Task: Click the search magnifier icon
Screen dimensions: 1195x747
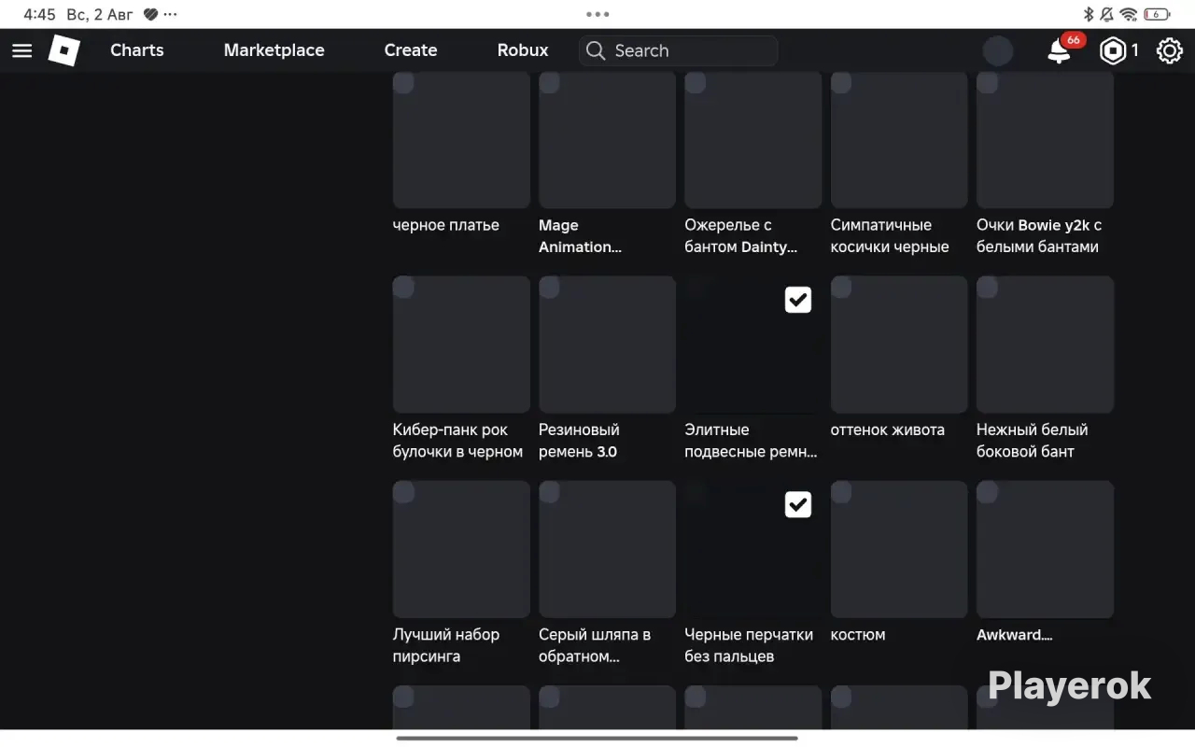Action: (596, 50)
